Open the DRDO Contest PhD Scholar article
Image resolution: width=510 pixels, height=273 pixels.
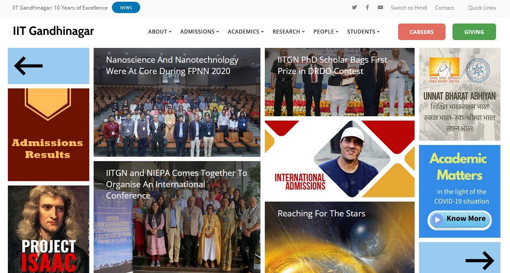(x=340, y=82)
